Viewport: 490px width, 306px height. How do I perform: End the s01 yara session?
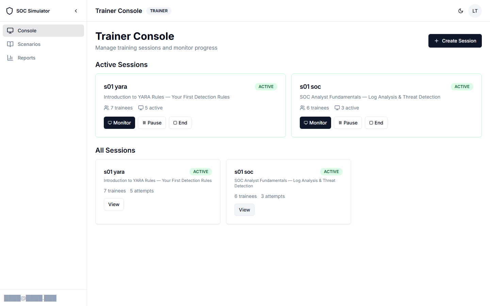pos(180,123)
